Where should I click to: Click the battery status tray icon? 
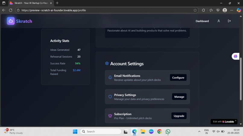pos(223,131)
